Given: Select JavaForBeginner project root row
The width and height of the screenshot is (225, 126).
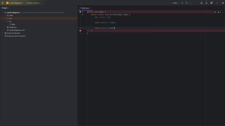Looking at the screenshot, I should [x=39, y=13].
